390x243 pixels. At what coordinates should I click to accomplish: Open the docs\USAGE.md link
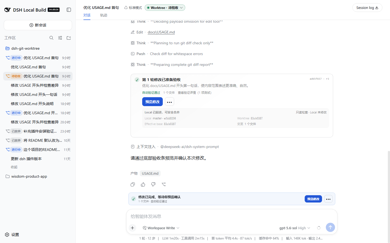click(161, 32)
